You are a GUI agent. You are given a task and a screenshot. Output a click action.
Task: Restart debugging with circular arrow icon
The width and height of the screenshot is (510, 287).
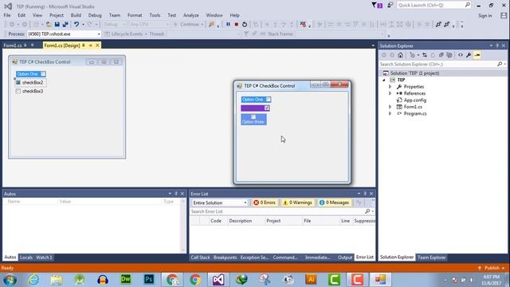245,25
